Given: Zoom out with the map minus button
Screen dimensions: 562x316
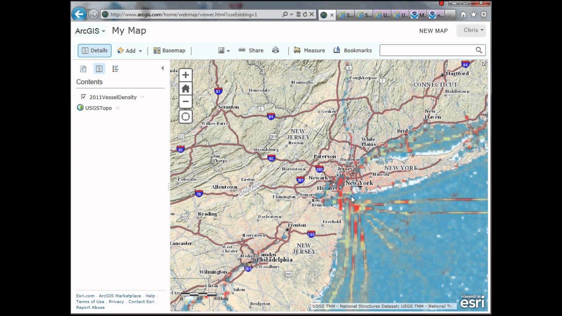Looking at the screenshot, I should click(185, 101).
